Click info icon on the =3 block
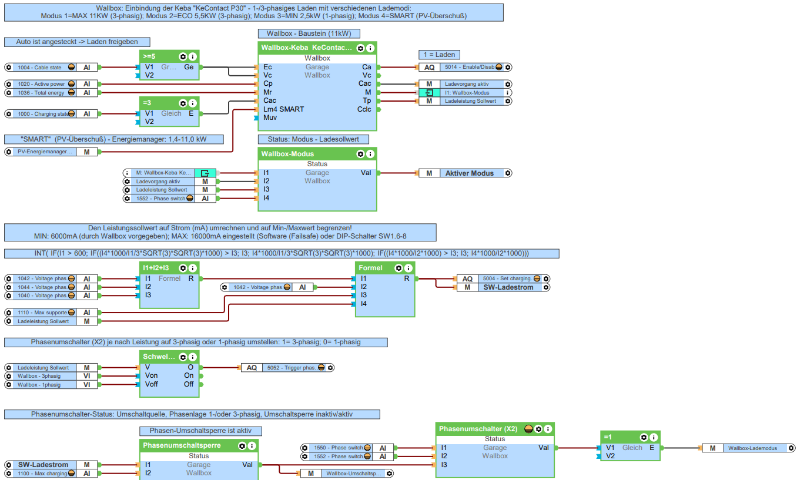807x480 pixels. click(192, 103)
